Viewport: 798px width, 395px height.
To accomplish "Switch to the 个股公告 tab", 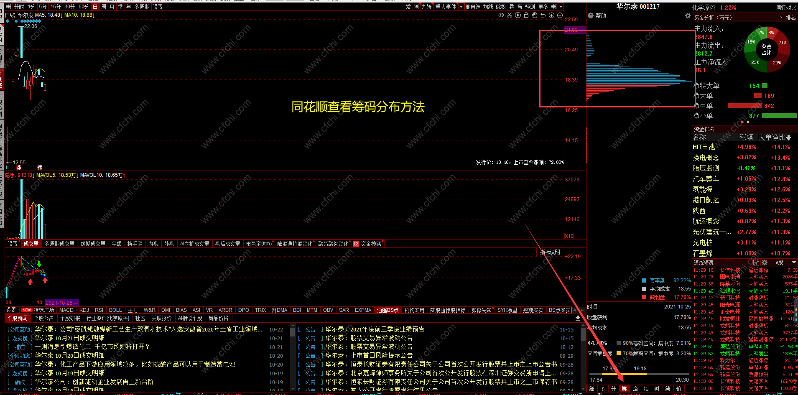I will click(44, 318).
